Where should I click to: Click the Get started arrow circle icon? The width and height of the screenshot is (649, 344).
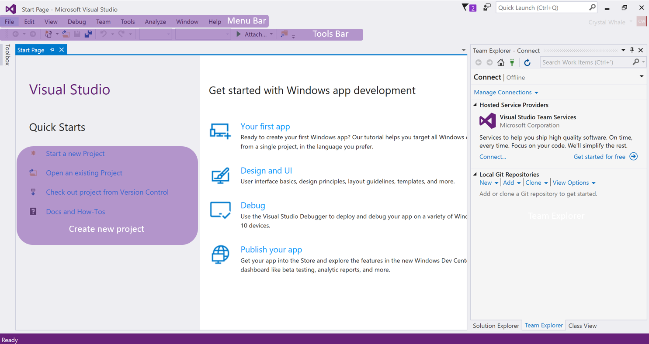(x=634, y=157)
